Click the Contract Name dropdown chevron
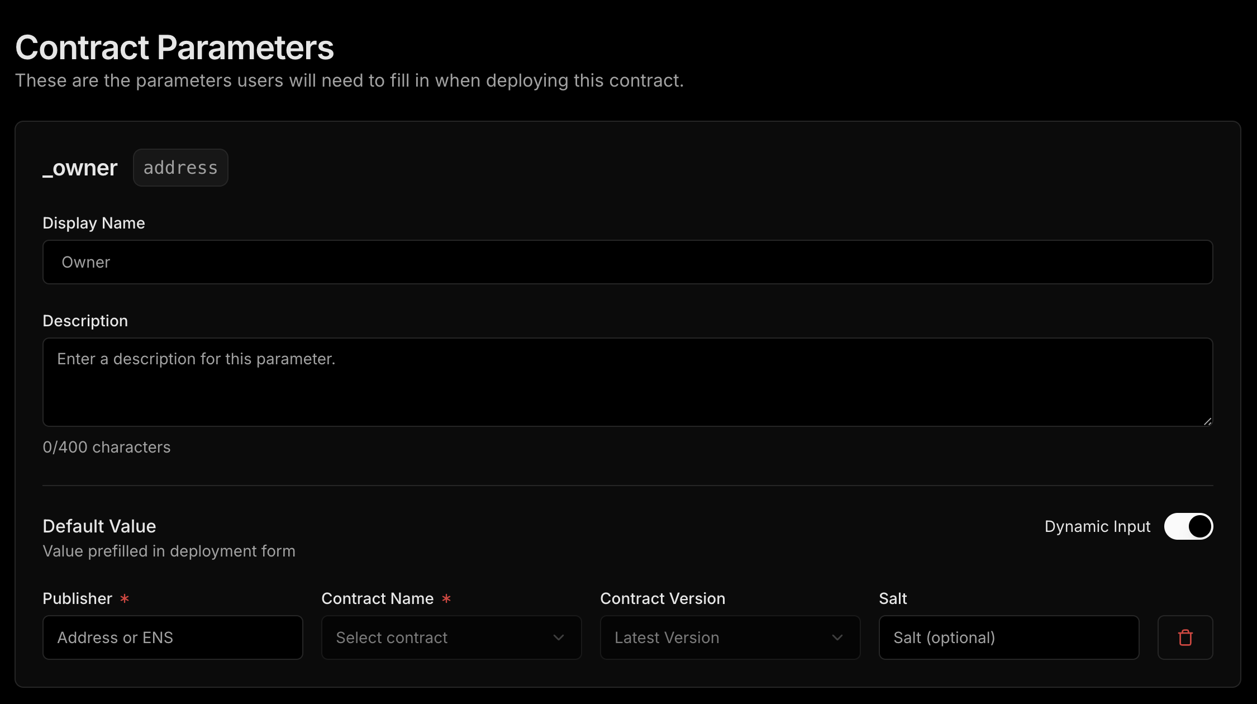 click(558, 638)
